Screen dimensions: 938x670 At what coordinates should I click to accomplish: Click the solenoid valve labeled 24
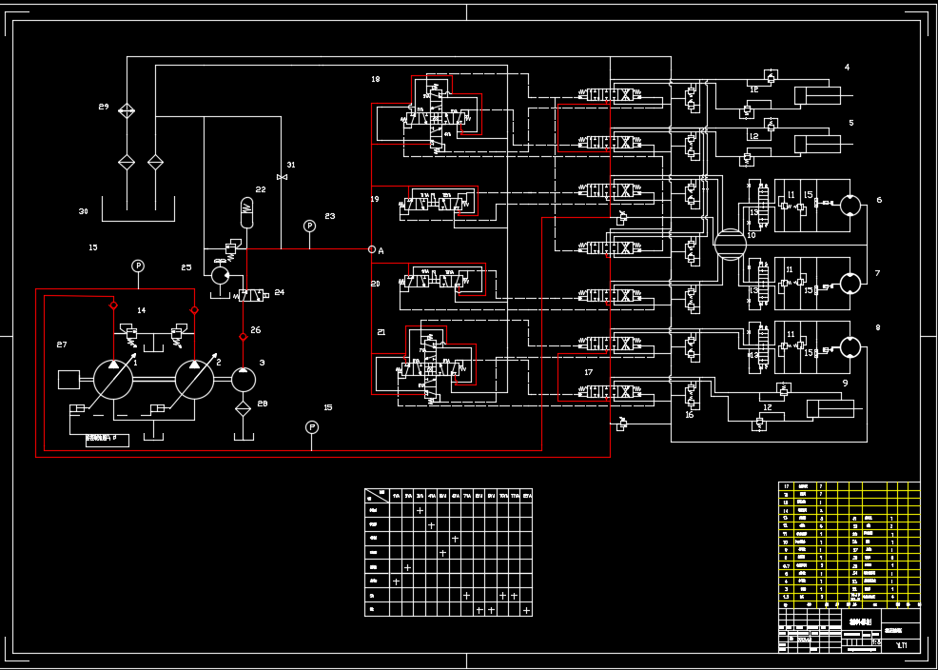click(252, 295)
